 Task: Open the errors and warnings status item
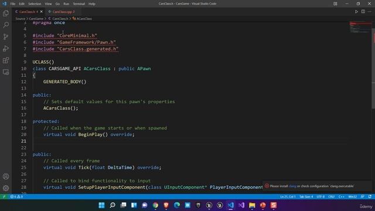[16, 197]
